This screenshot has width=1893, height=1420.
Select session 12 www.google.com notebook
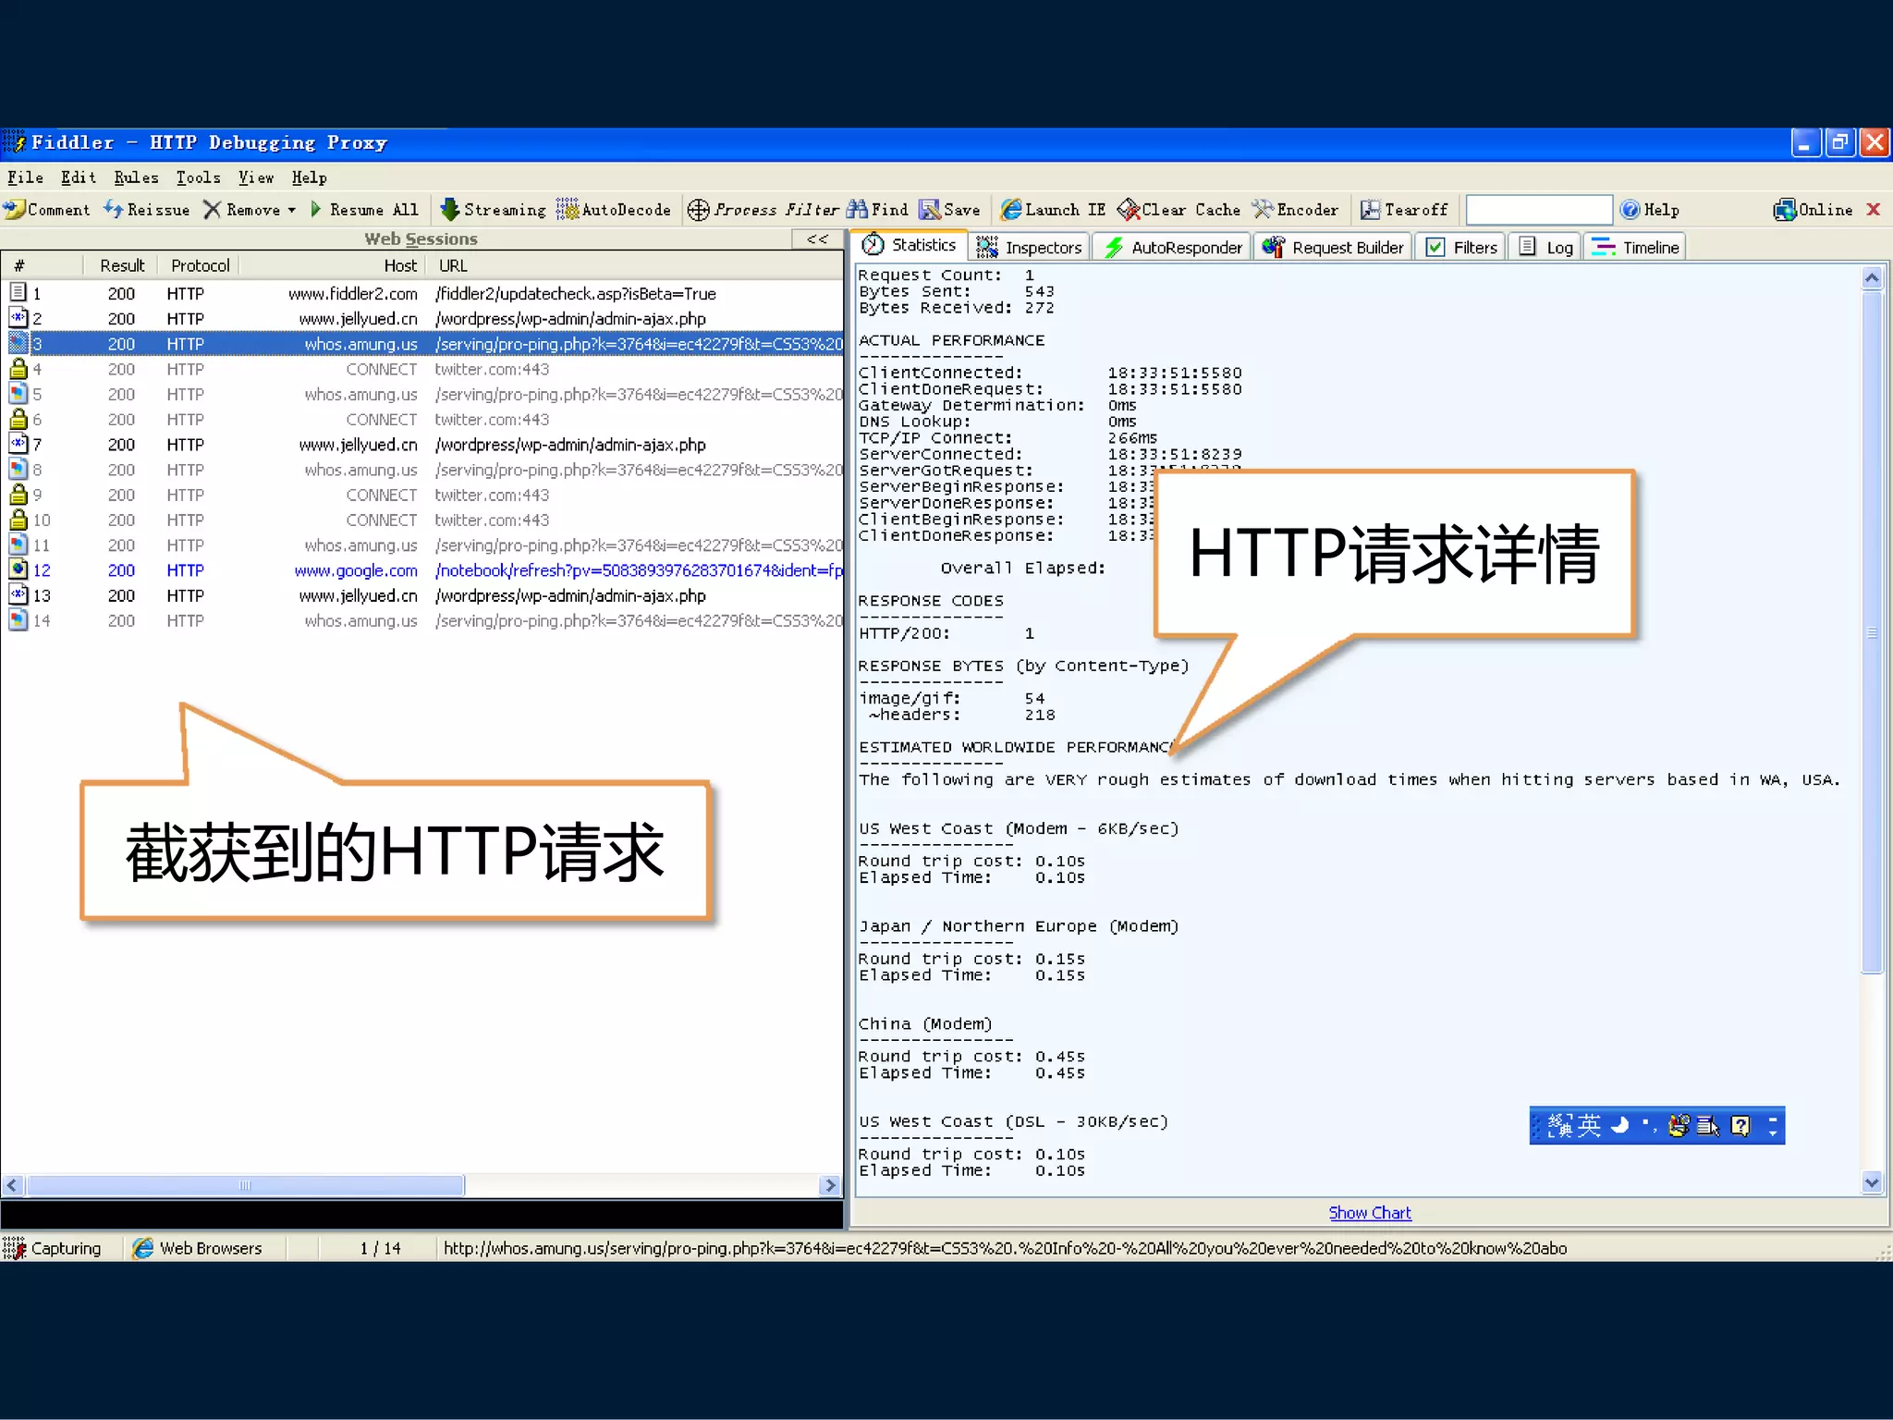click(x=422, y=570)
